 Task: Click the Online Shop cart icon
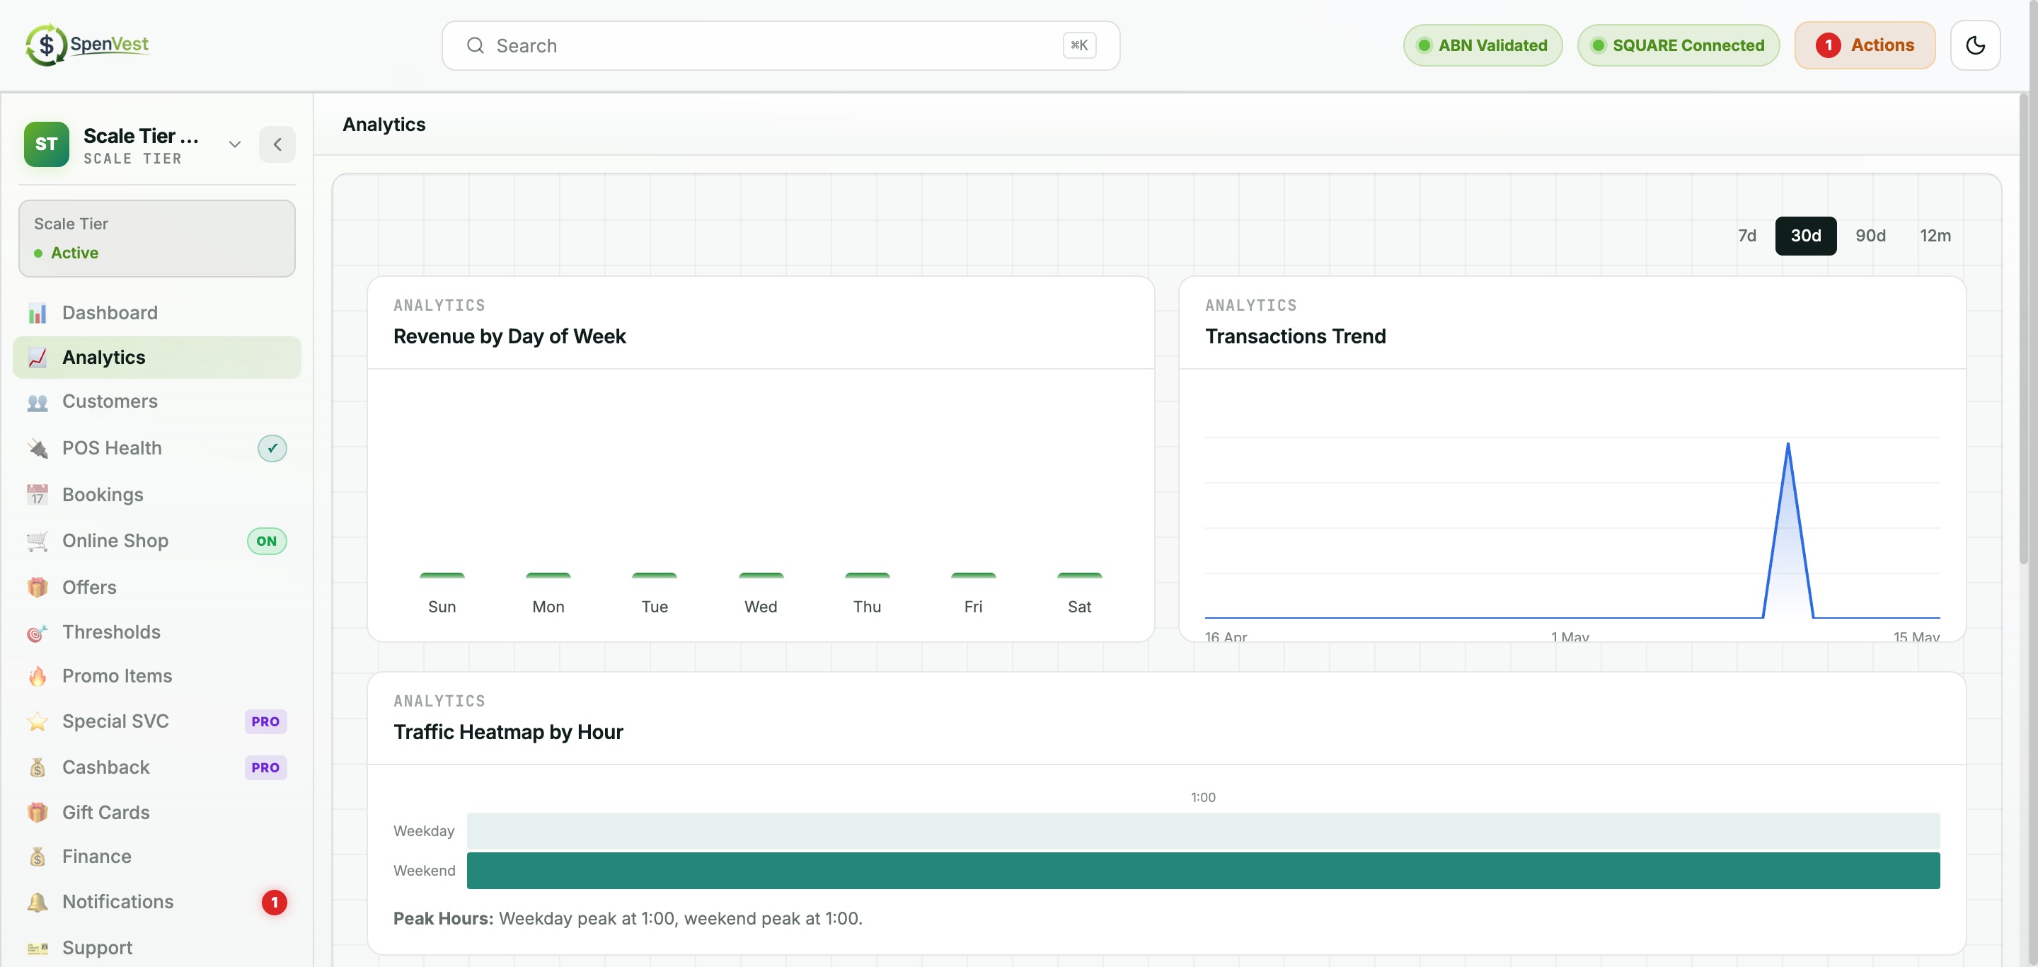(x=38, y=542)
